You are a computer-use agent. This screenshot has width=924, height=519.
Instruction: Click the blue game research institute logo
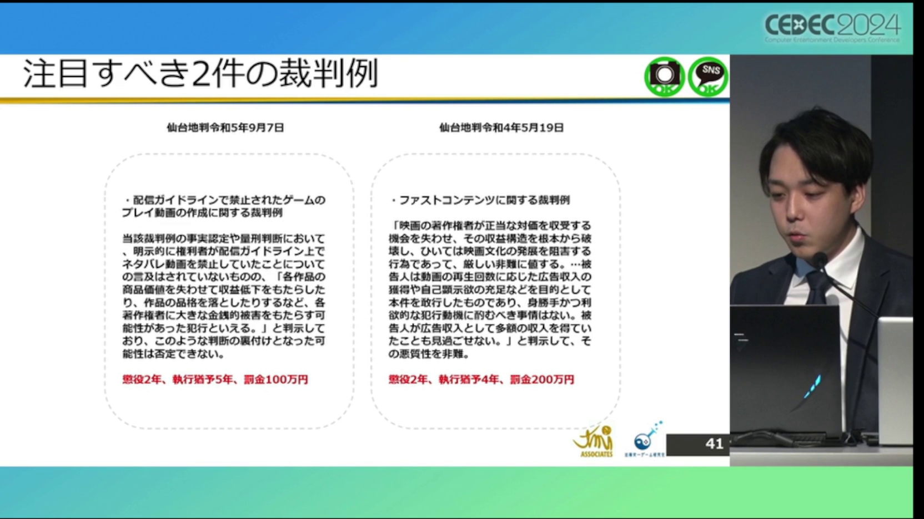645,439
